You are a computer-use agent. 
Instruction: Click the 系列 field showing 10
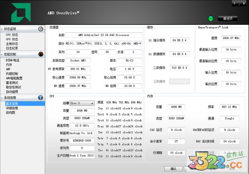(78, 52)
